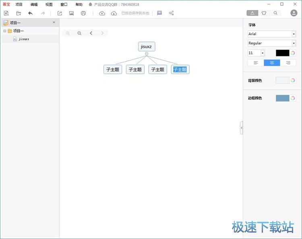The height and width of the screenshot is (239, 302).
Task: Align text right
Action: tap(288, 63)
